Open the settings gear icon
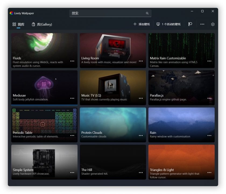 (x=213, y=24)
